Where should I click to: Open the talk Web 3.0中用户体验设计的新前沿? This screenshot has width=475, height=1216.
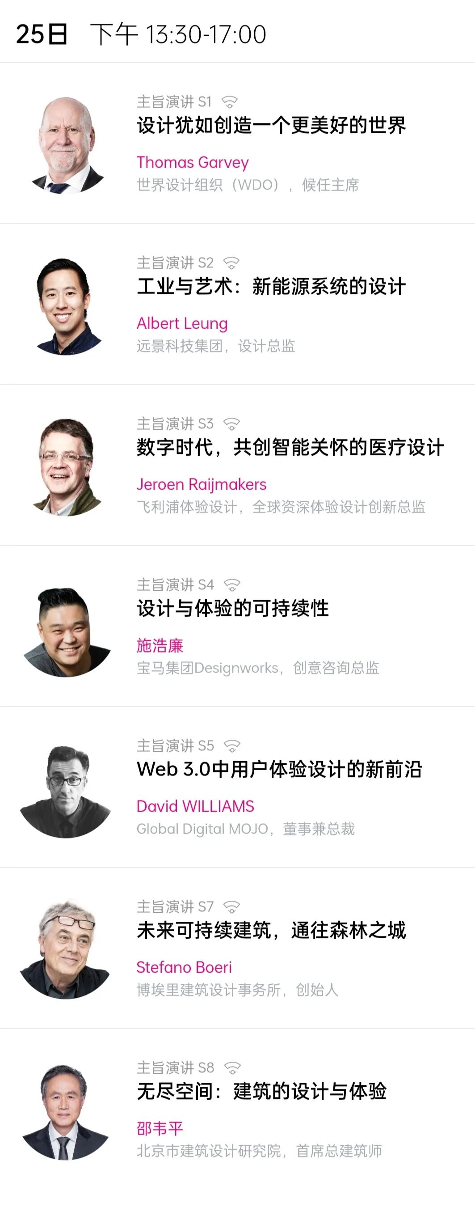click(x=279, y=769)
